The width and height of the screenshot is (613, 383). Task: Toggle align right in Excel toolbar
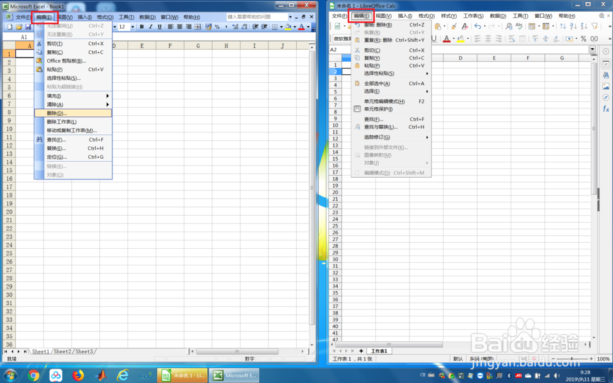point(188,27)
